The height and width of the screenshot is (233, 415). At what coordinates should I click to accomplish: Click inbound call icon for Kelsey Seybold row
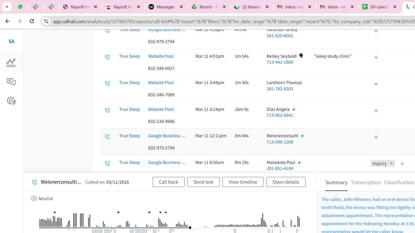pos(108,57)
